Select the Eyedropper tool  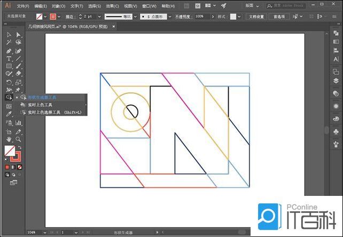tap(9, 114)
